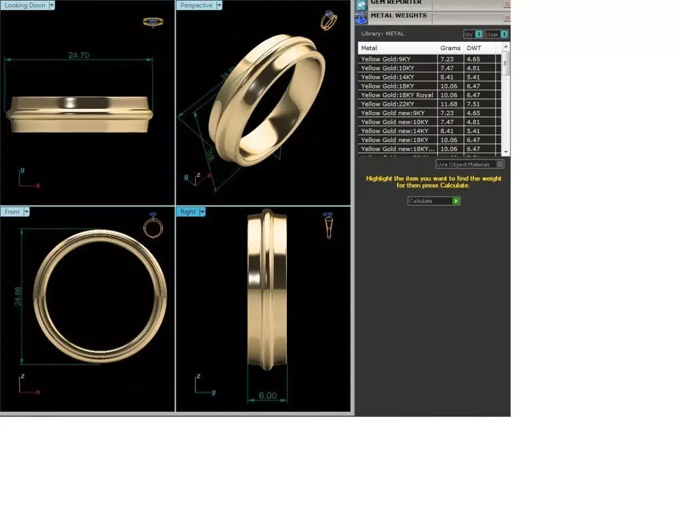Open the Looking Down viewport dropdown

click(51, 5)
